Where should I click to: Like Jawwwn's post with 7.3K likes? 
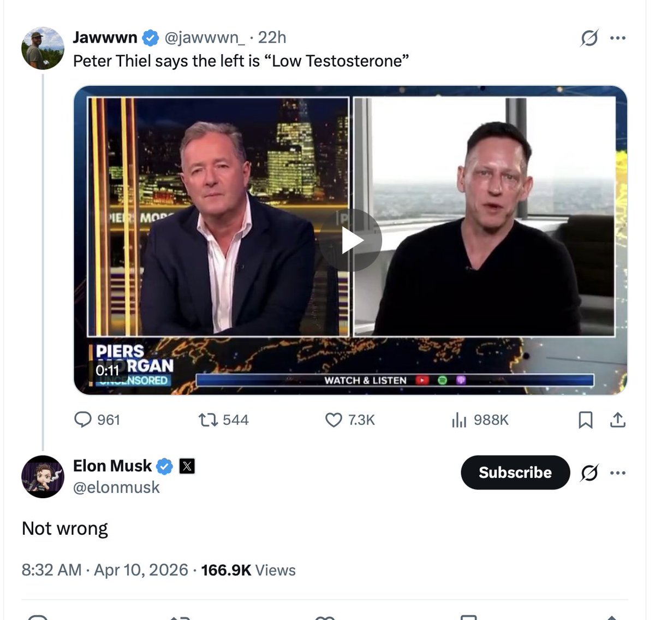[334, 420]
